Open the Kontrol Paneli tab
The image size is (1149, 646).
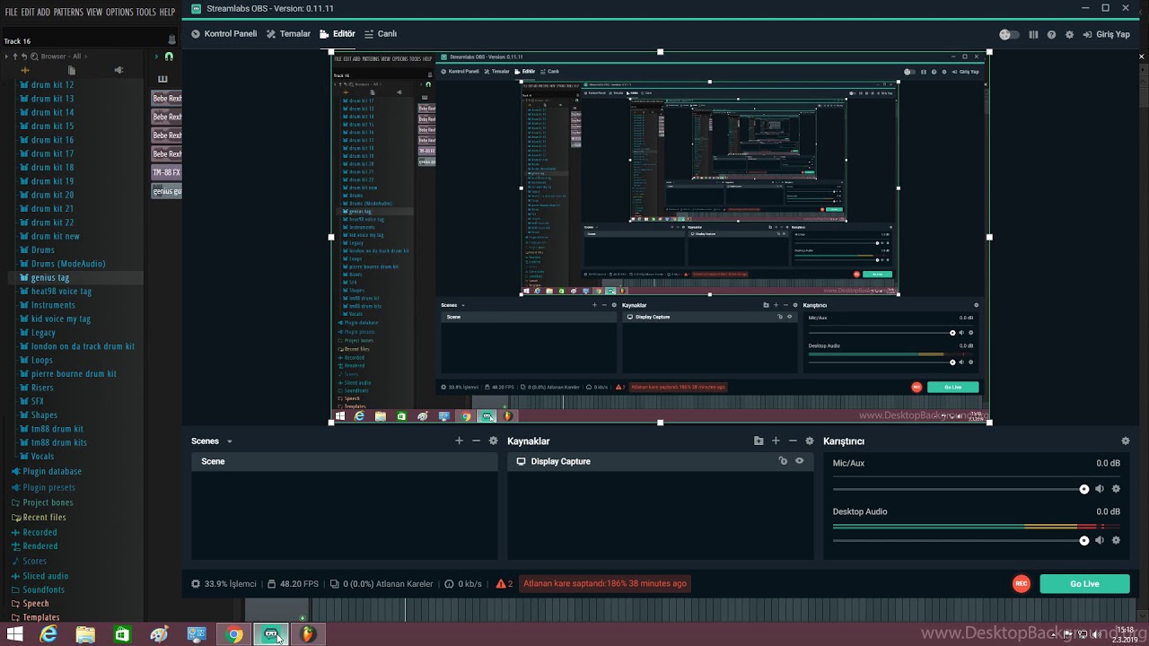[x=224, y=34]
